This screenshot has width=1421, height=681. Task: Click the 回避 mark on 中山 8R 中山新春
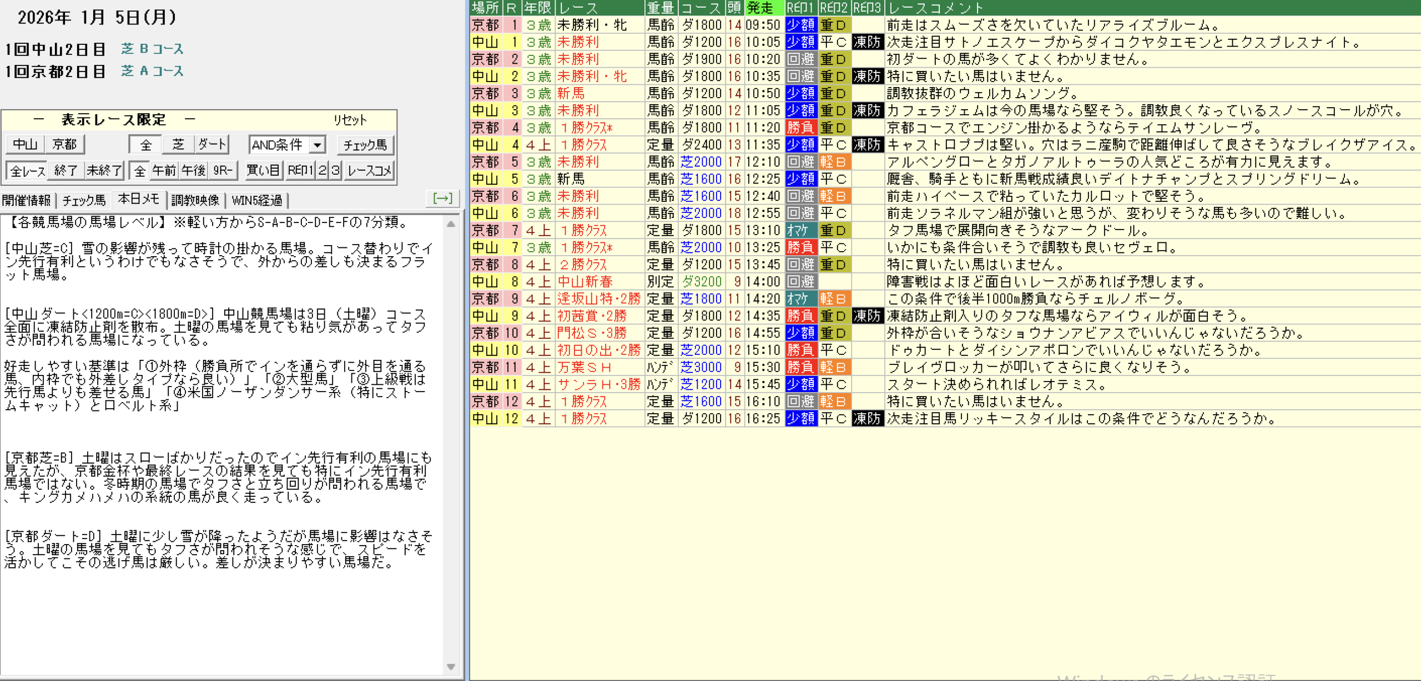[x=800, y=282]
